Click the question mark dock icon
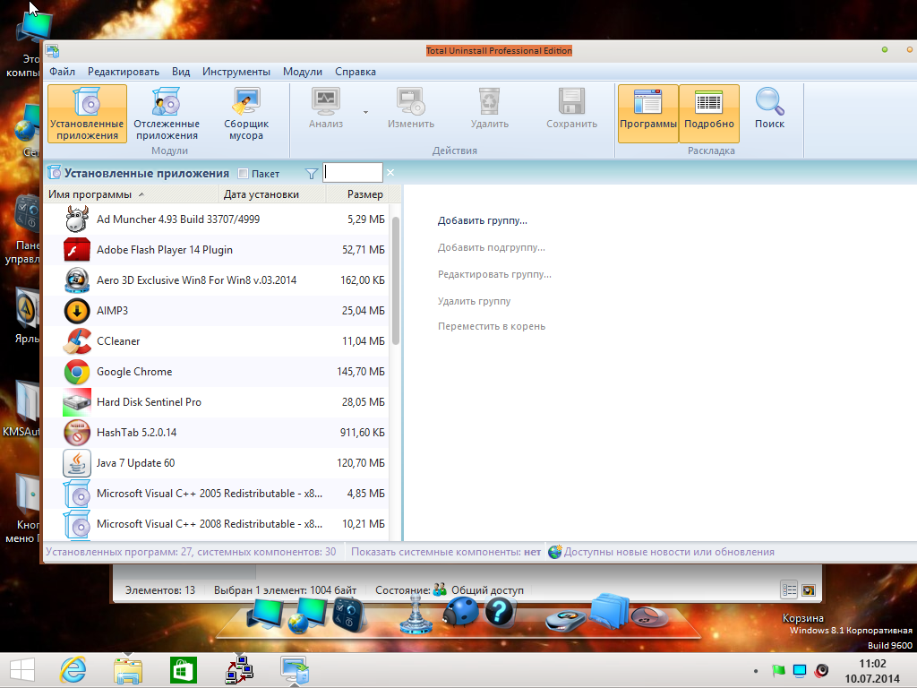 pos(499,613)
